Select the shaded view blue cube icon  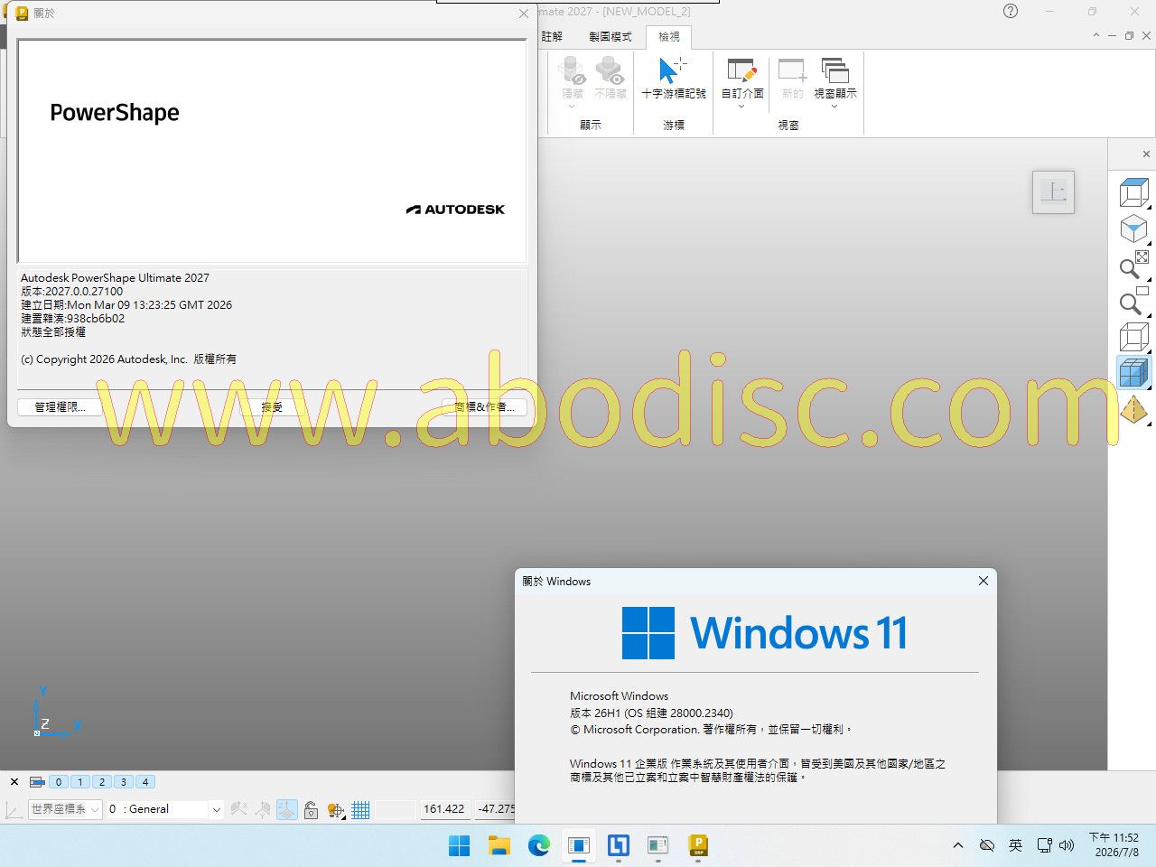(1133, 372)
